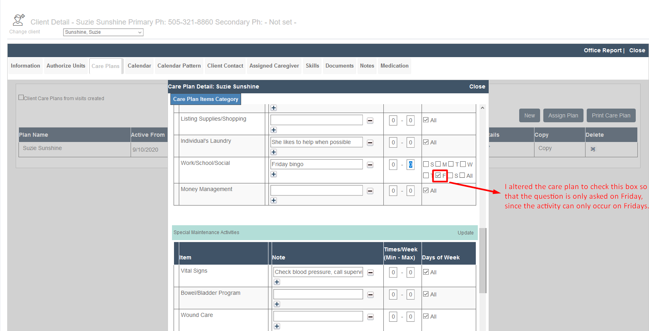
Task: Uncheck All for Listing Supplies/Shopping
Action: 426,120
